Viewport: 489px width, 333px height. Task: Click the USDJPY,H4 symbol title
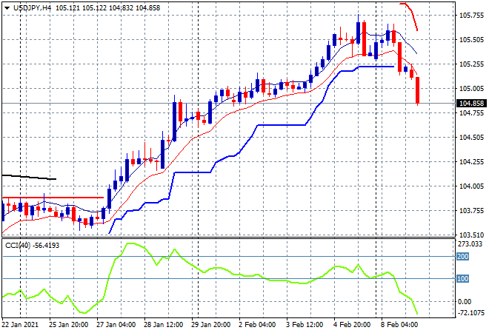[32, 8]
